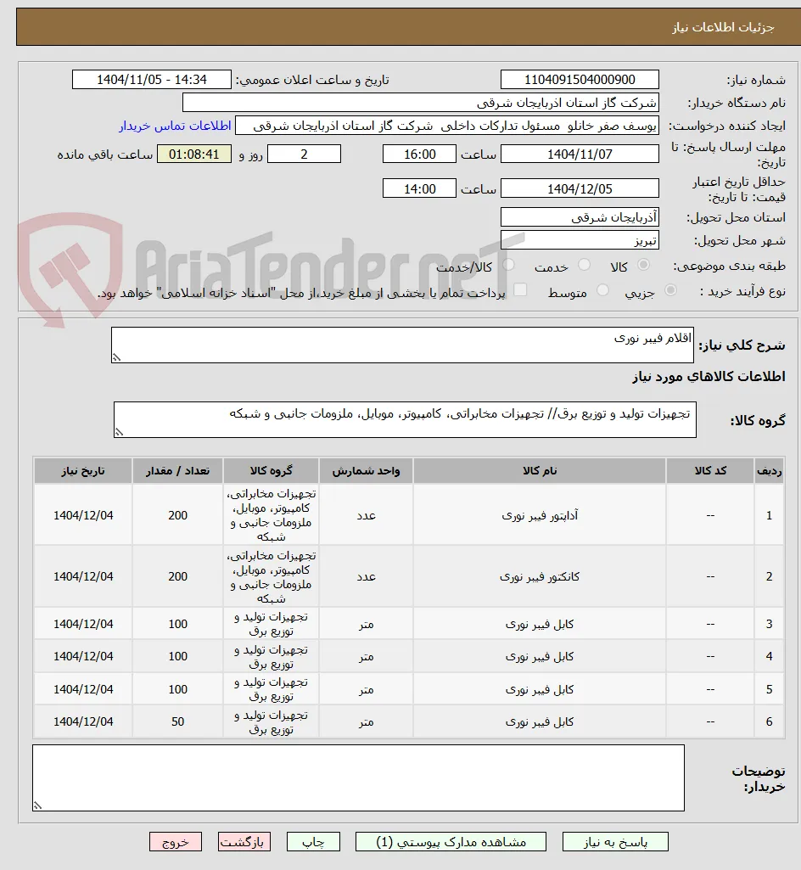Viewport: 801px width, 870px height.
Task: Click response deadline date 1404/11/07
Action: [580, 154]
